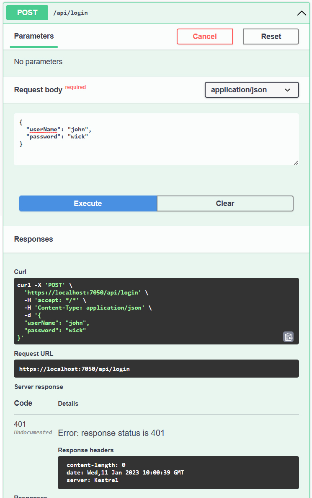Hit the Clear button beside Execute
Screen dimensions: 312x498
pyautogui.click(x=225, y=203)
